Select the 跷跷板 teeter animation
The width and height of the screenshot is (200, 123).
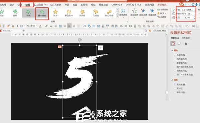tap(82, 13)
